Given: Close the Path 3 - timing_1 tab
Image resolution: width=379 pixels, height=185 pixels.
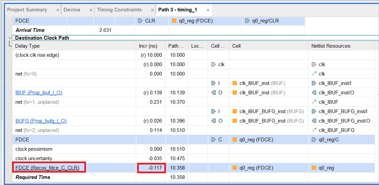Looking at the screenshot, I should click(208, 10).
